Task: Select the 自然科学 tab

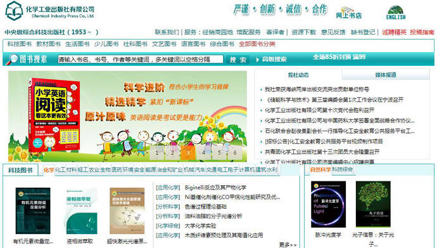Action: tap(320, 169)
